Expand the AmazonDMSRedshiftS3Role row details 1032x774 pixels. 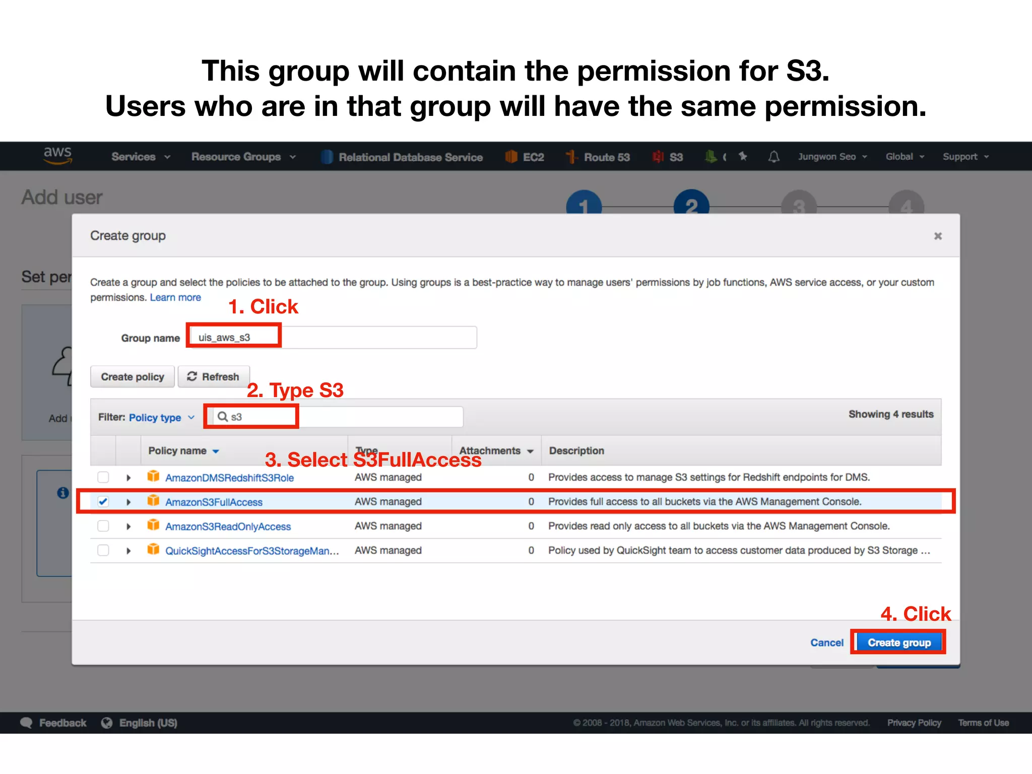(128, 478)
